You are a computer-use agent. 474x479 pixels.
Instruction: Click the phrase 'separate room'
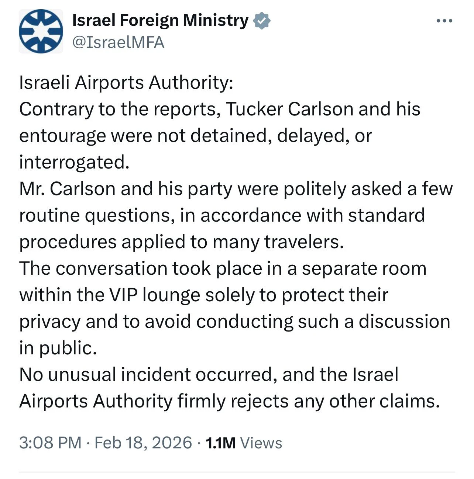[x=364, y=268]
